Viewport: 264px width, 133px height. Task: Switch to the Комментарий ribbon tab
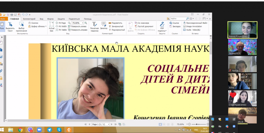click(29, 19)
